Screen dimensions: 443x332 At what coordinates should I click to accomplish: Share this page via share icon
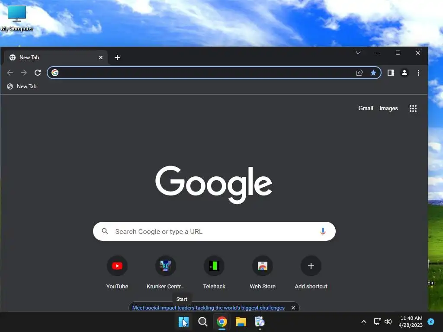pyautogui.click(x=360, y=73)
